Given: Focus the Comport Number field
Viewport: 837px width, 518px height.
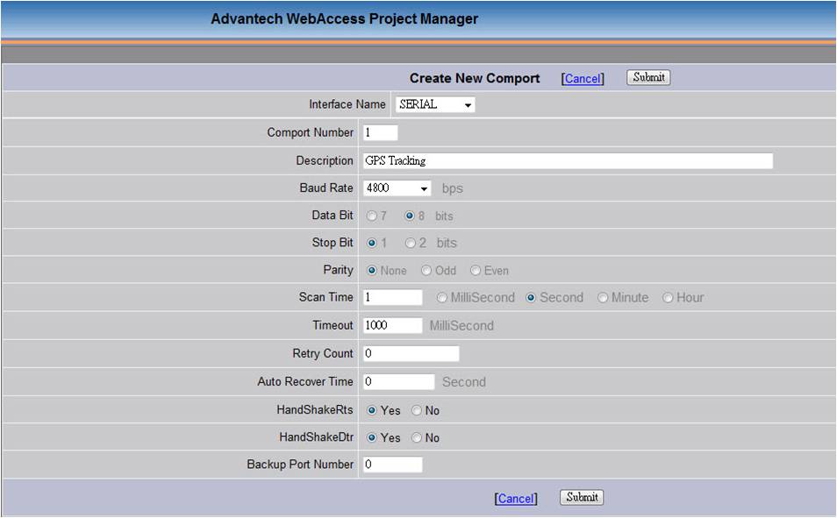Looking at the screenshot, I should [x=381, y=133].
